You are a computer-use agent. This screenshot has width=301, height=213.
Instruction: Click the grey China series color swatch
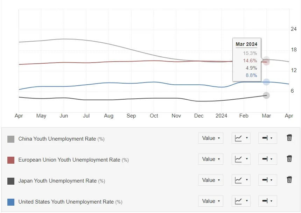pos(11,139)
